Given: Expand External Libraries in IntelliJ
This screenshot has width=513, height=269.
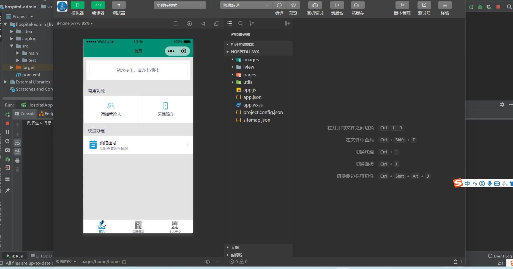Looking at the screenshot, I should click(x=5, y=82).
